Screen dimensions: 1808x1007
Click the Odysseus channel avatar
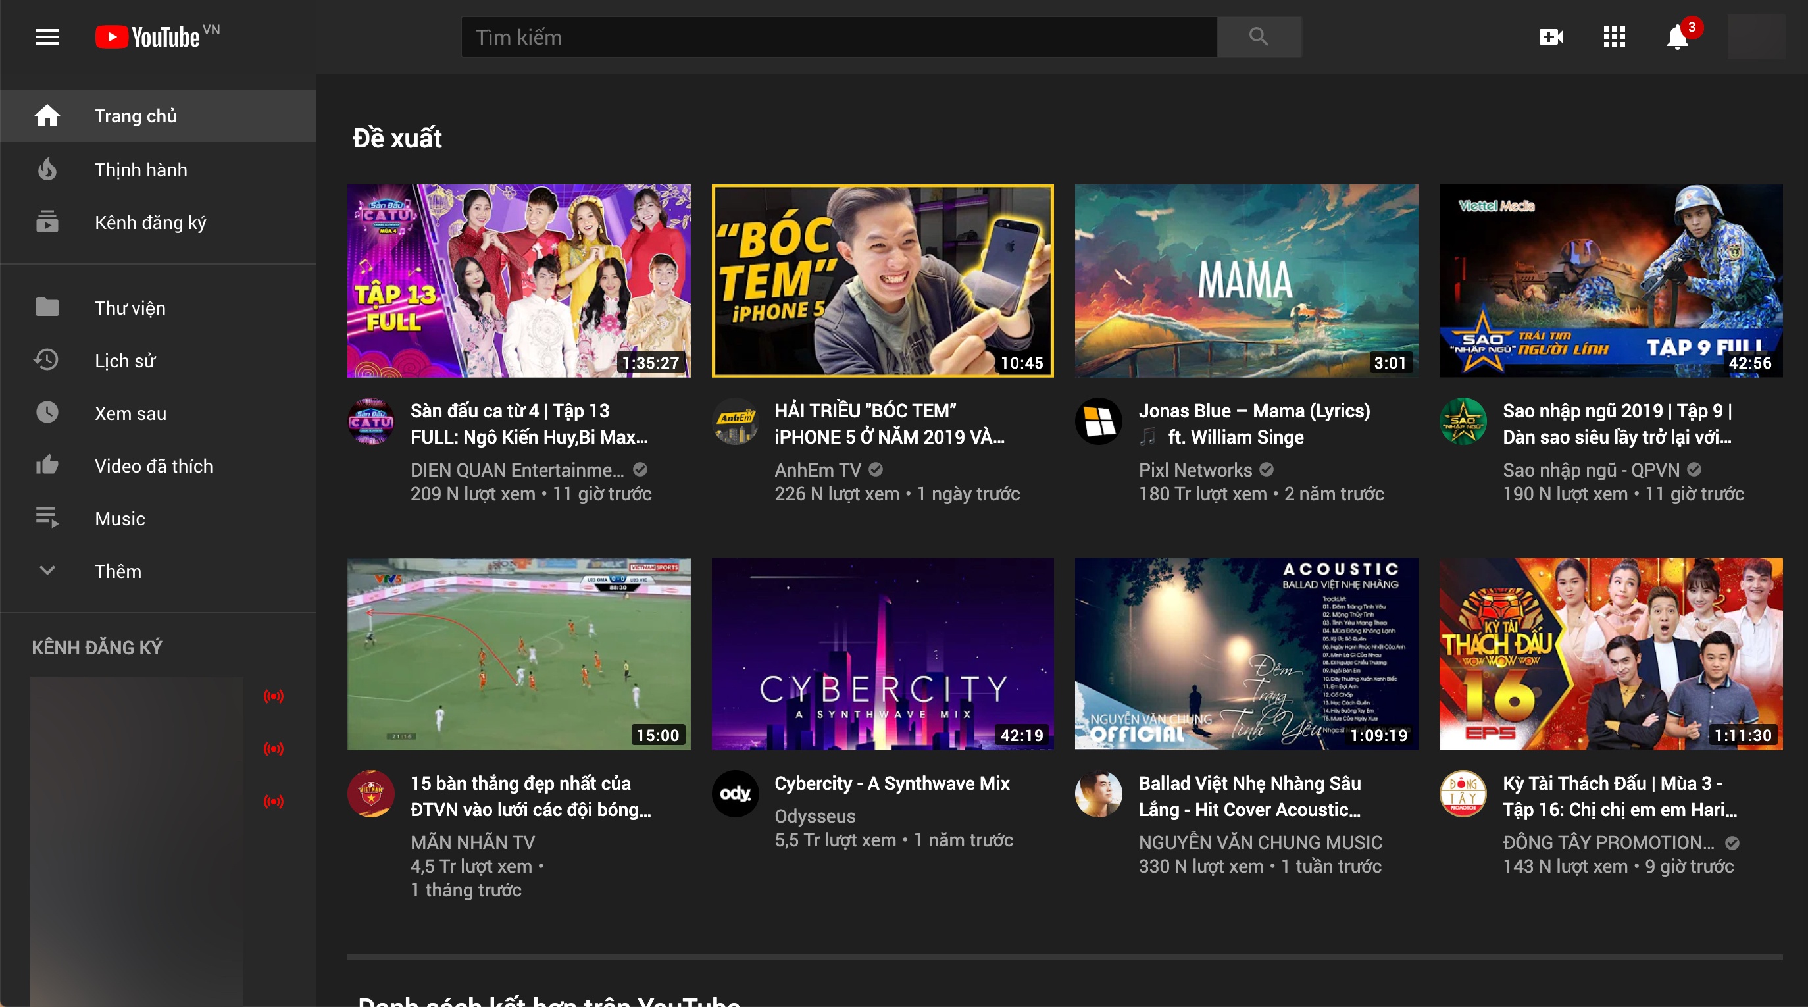pyautogui.click(x=734, y=794)
